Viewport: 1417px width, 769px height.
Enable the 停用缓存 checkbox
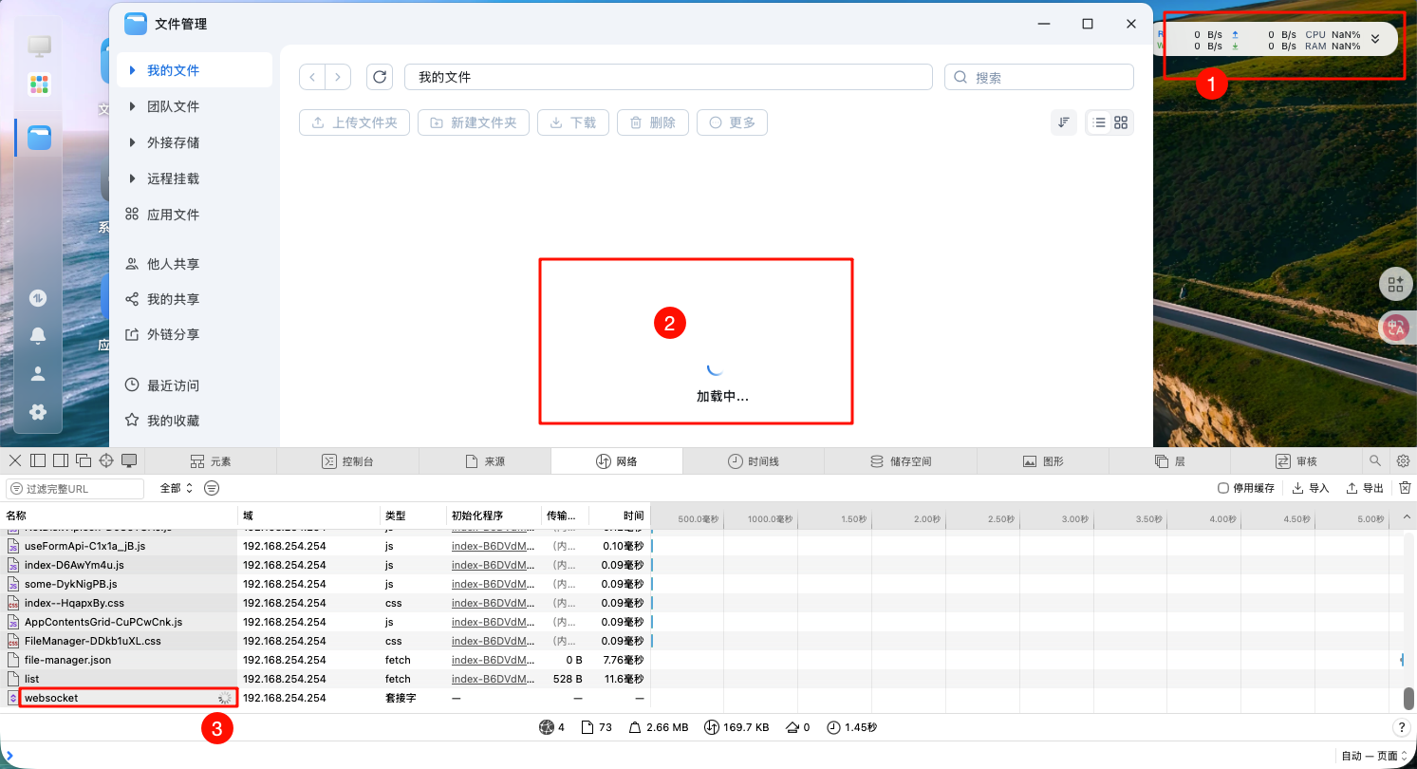pos(1223,488)
